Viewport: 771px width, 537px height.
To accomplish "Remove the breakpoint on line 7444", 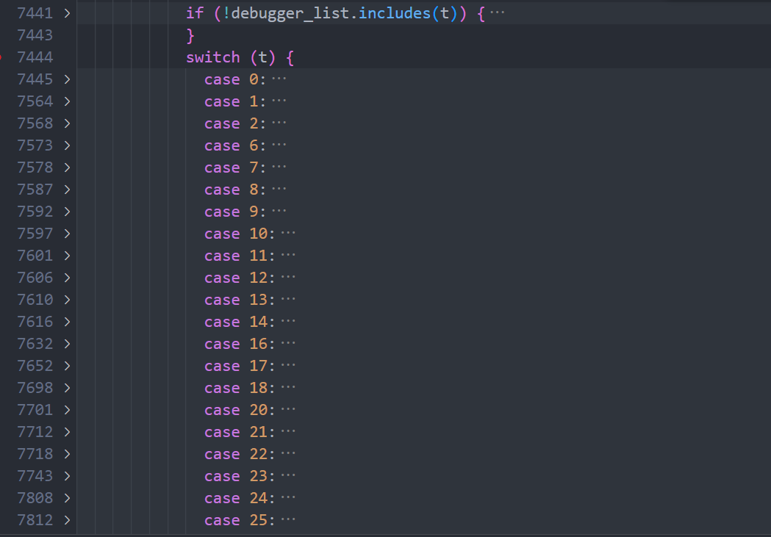I will pos(2,57).
